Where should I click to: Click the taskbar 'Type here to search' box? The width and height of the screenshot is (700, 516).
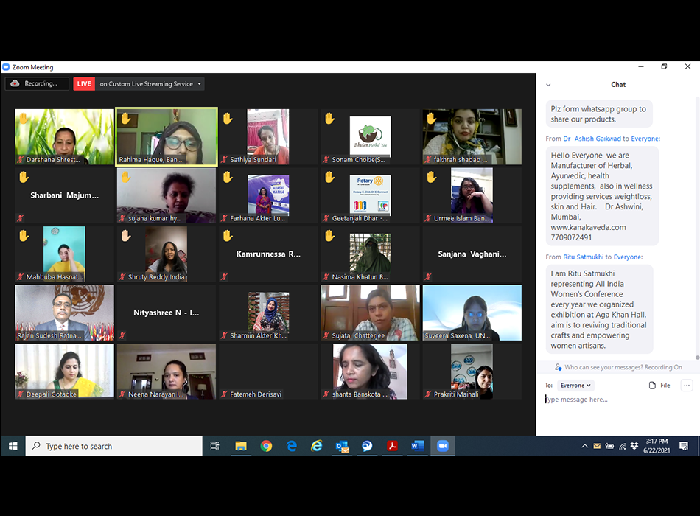pyautogui.click(x=113, y=446)
